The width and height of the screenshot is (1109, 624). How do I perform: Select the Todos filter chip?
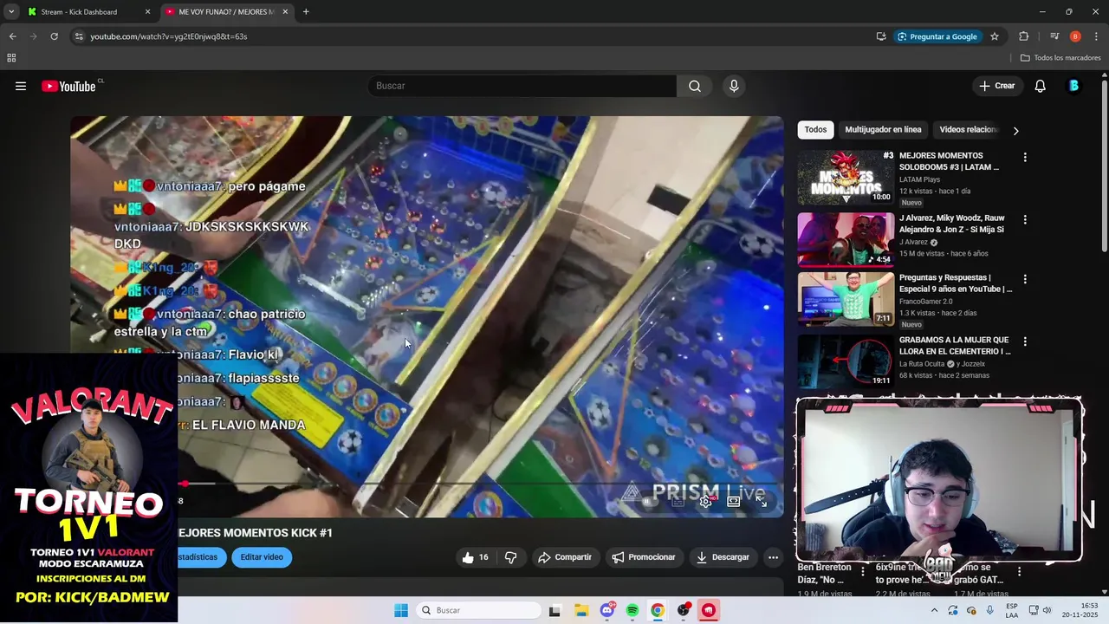point(815,130)
